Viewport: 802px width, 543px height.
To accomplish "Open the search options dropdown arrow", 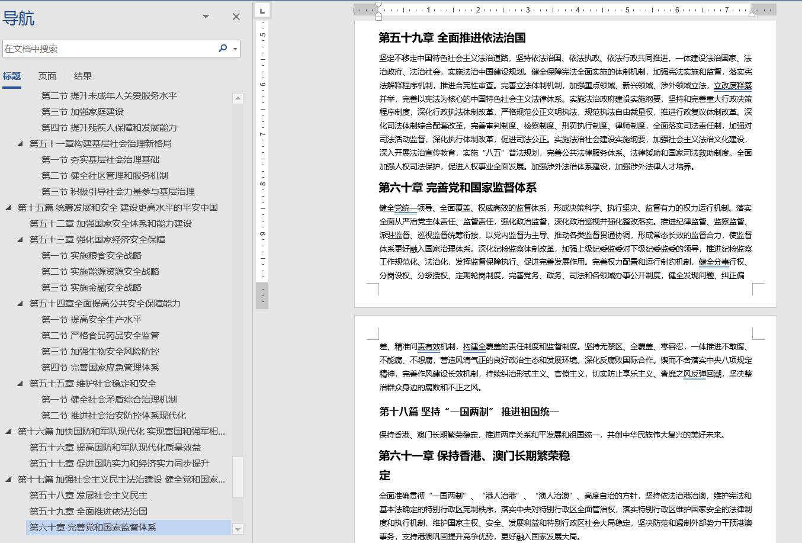I will point(235,49).
